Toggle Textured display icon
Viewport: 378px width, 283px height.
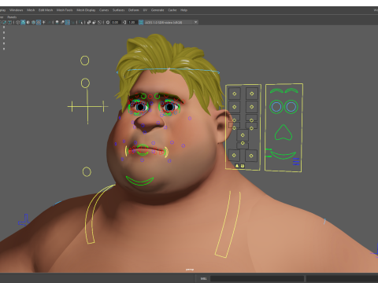(39, 22)
